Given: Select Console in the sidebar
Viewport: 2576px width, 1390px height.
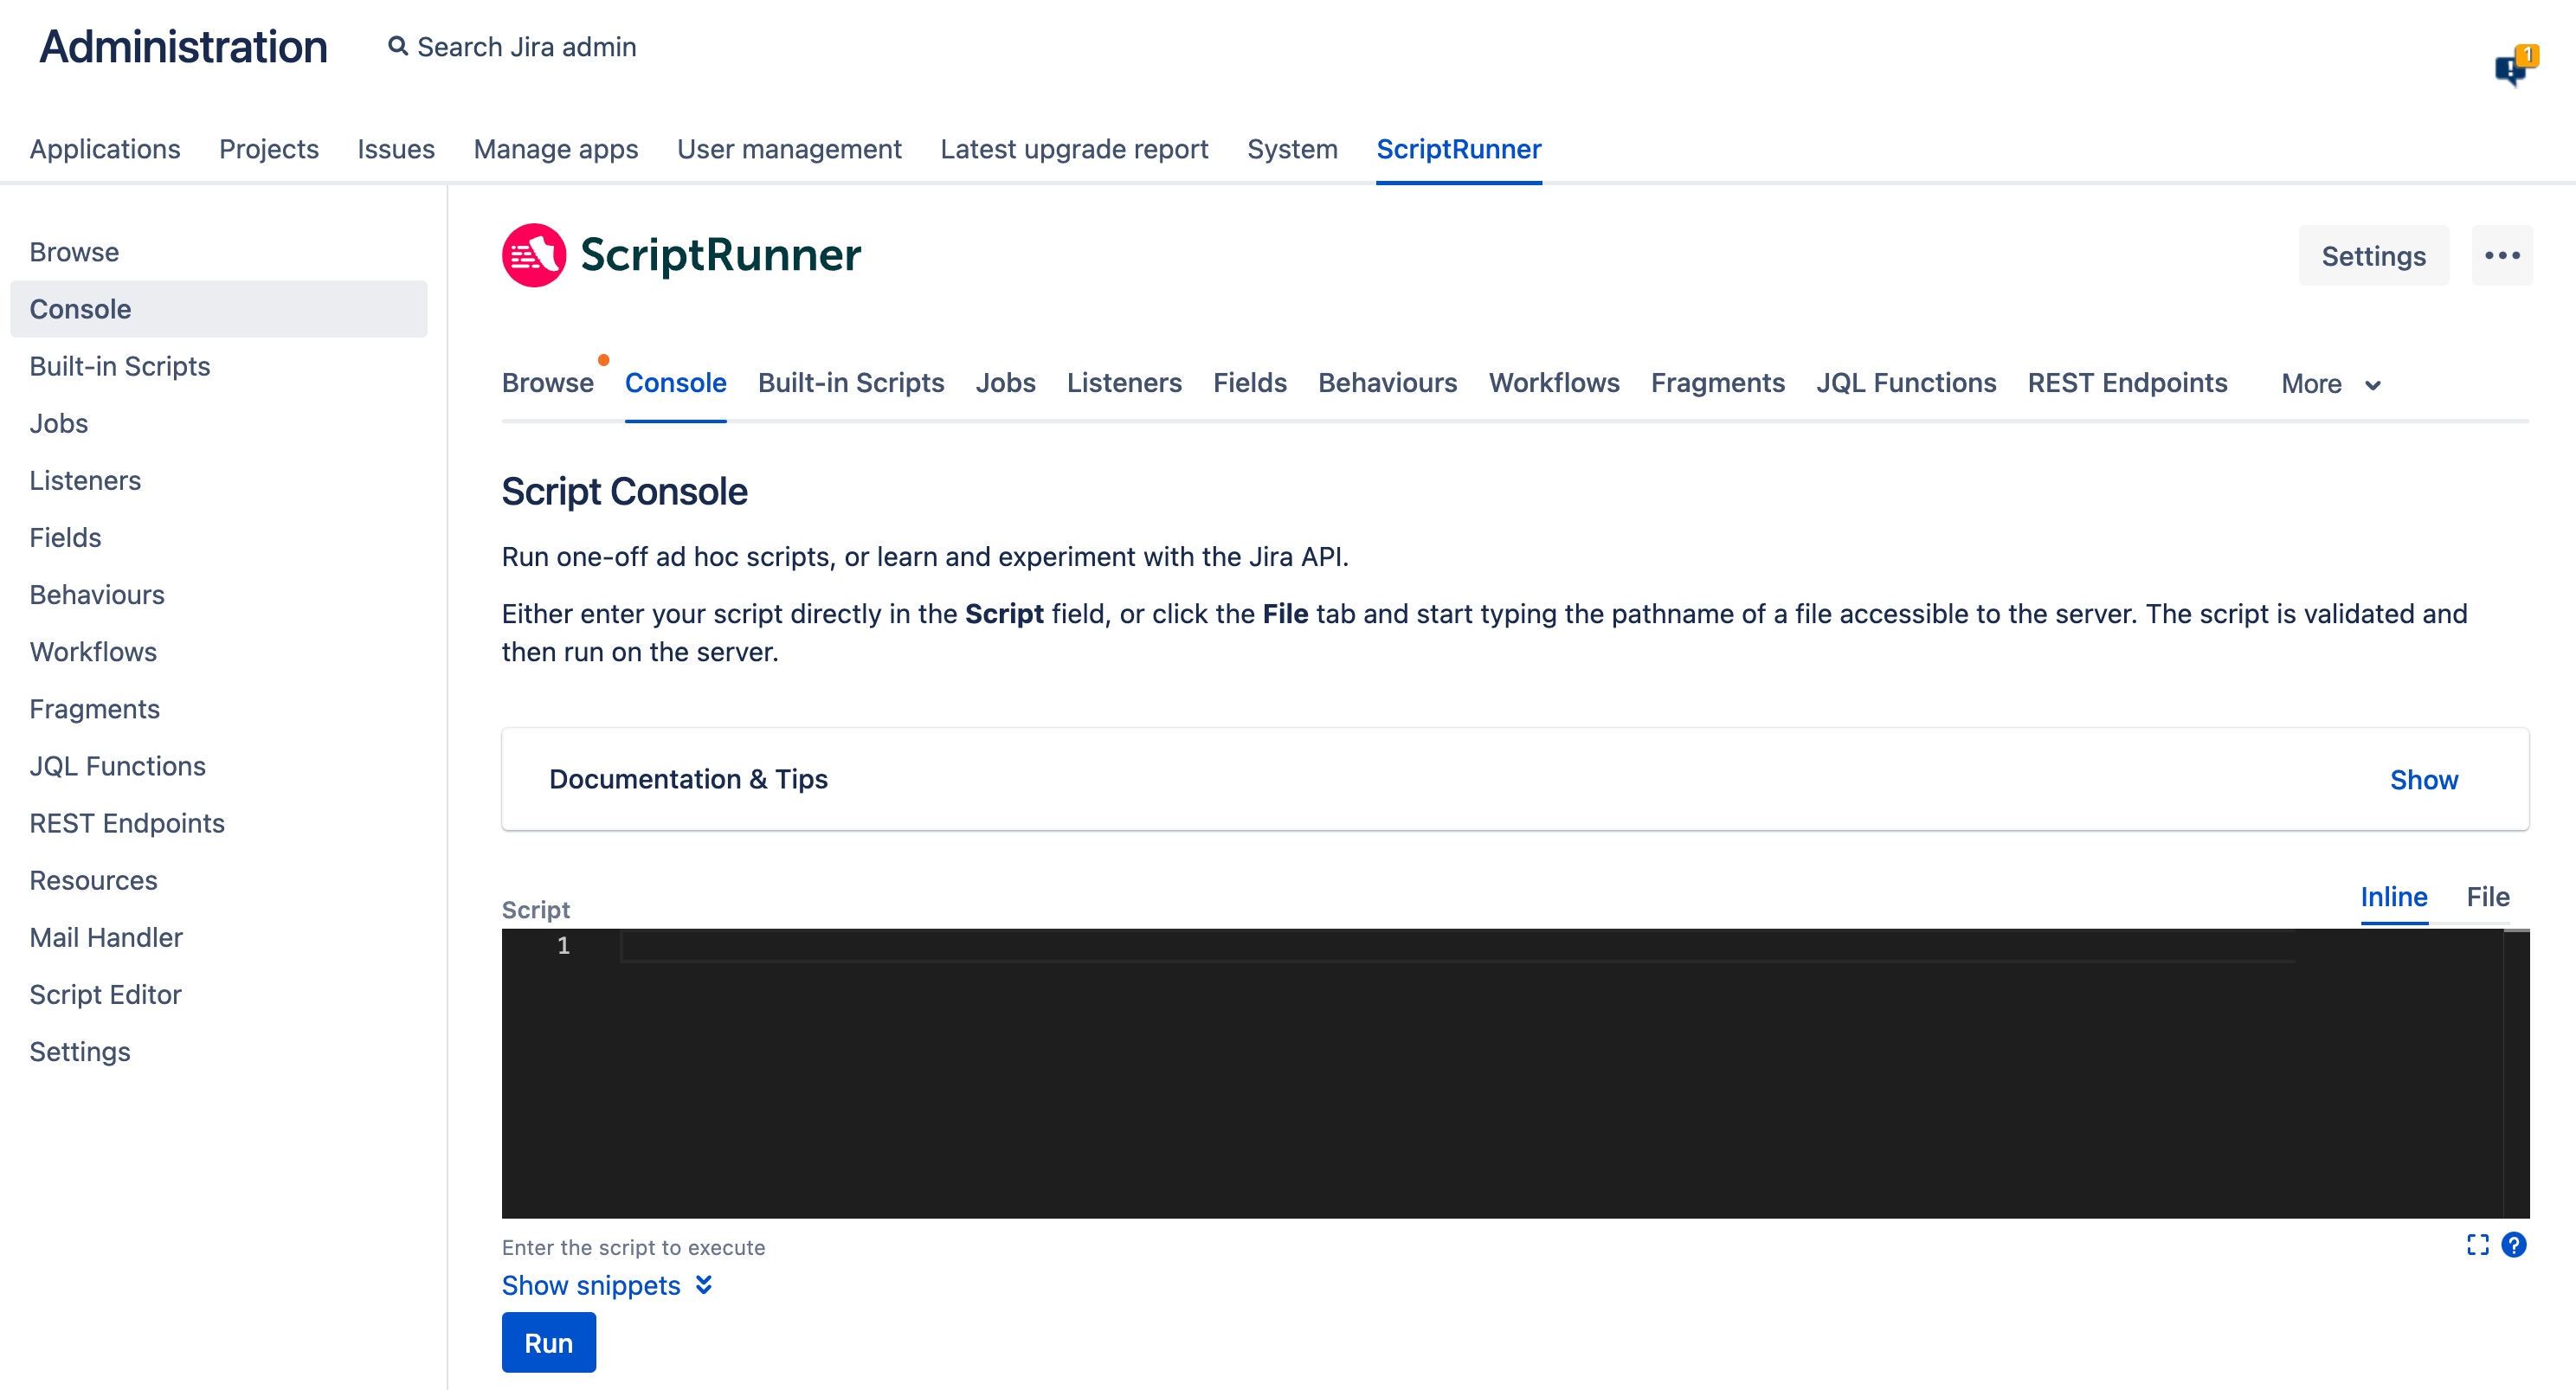Looking at the screenshot, I should [x=218, y=309].
